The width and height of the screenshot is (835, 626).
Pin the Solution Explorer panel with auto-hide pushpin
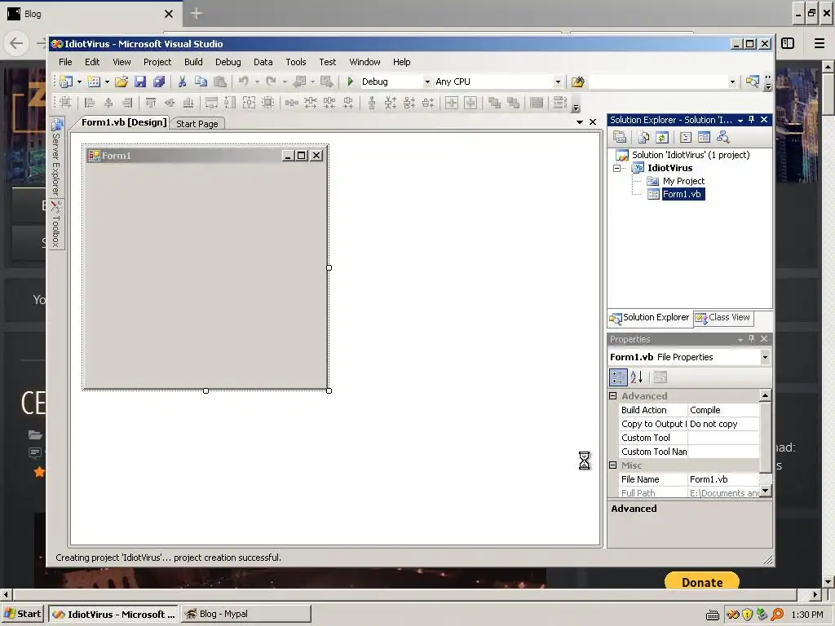point(751,120)
